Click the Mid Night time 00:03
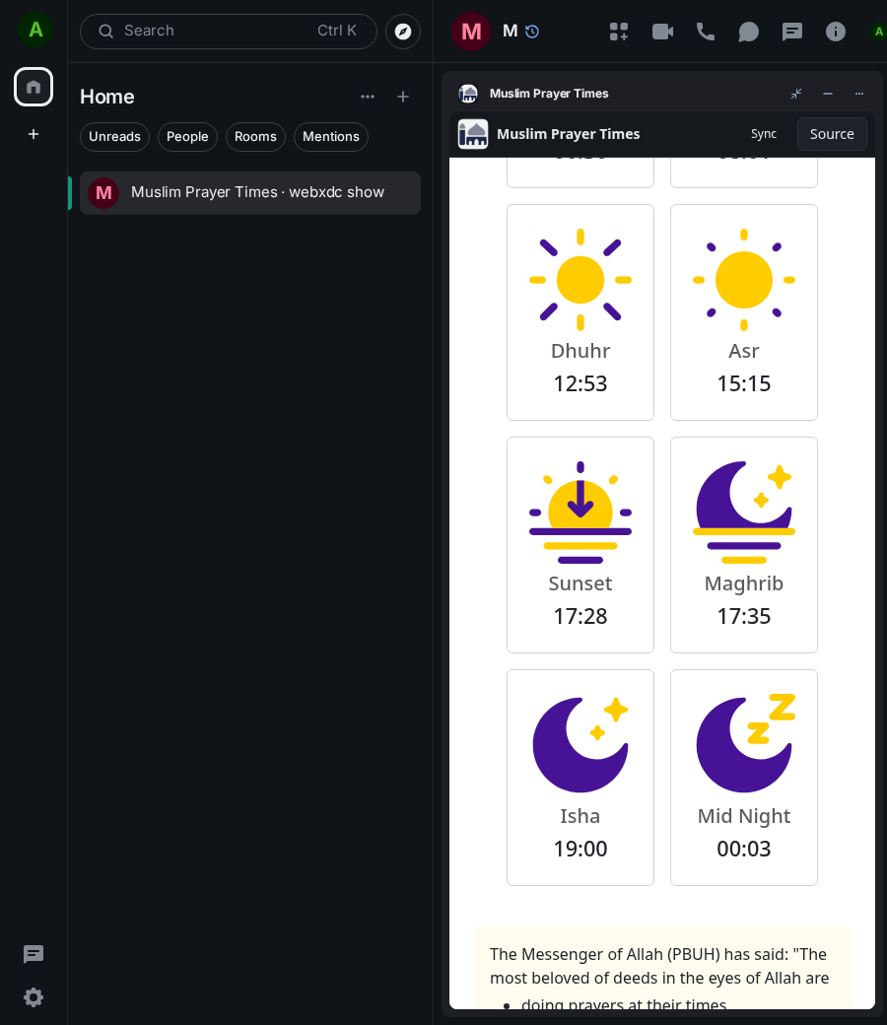Screen dimensions: 887x1025 [744, 850]
